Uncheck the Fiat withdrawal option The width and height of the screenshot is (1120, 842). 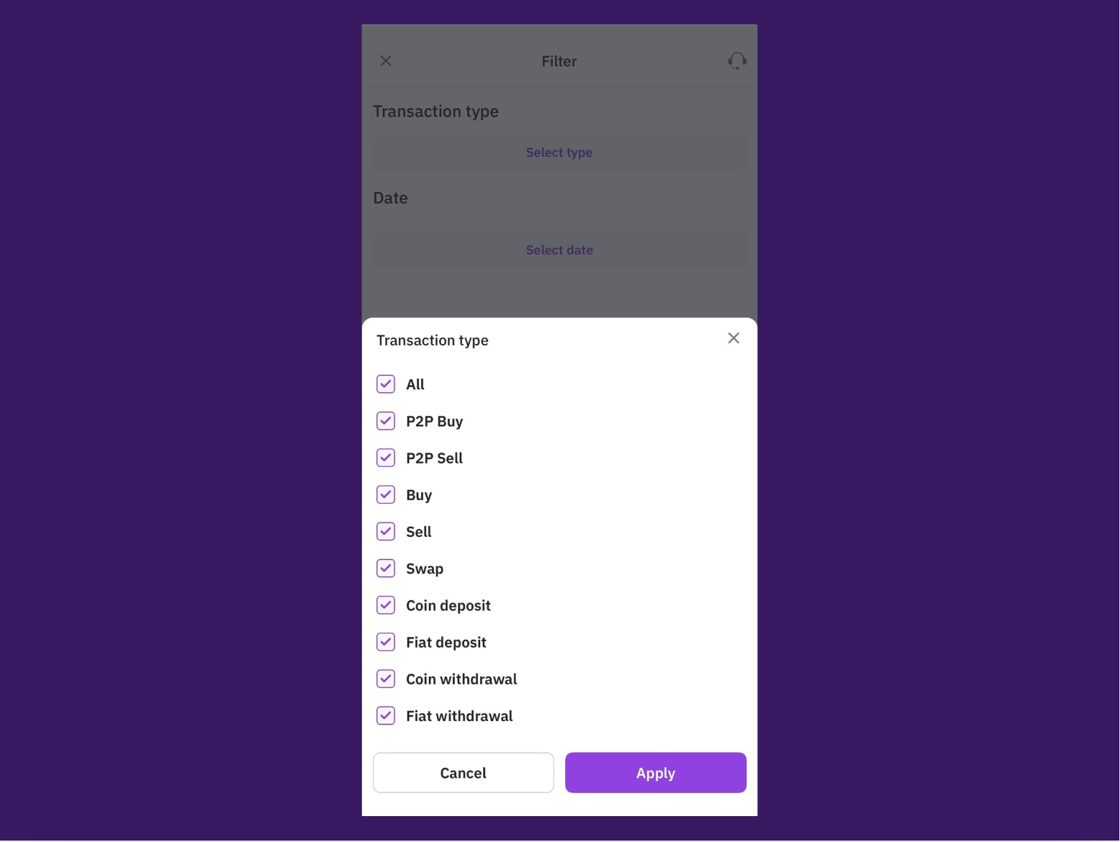coord(386,716)
